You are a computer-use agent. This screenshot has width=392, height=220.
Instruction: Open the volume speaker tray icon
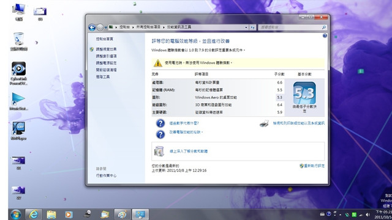[367, 215]
